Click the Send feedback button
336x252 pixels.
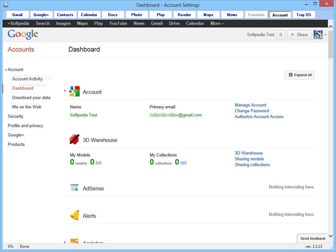coord(313,238)
